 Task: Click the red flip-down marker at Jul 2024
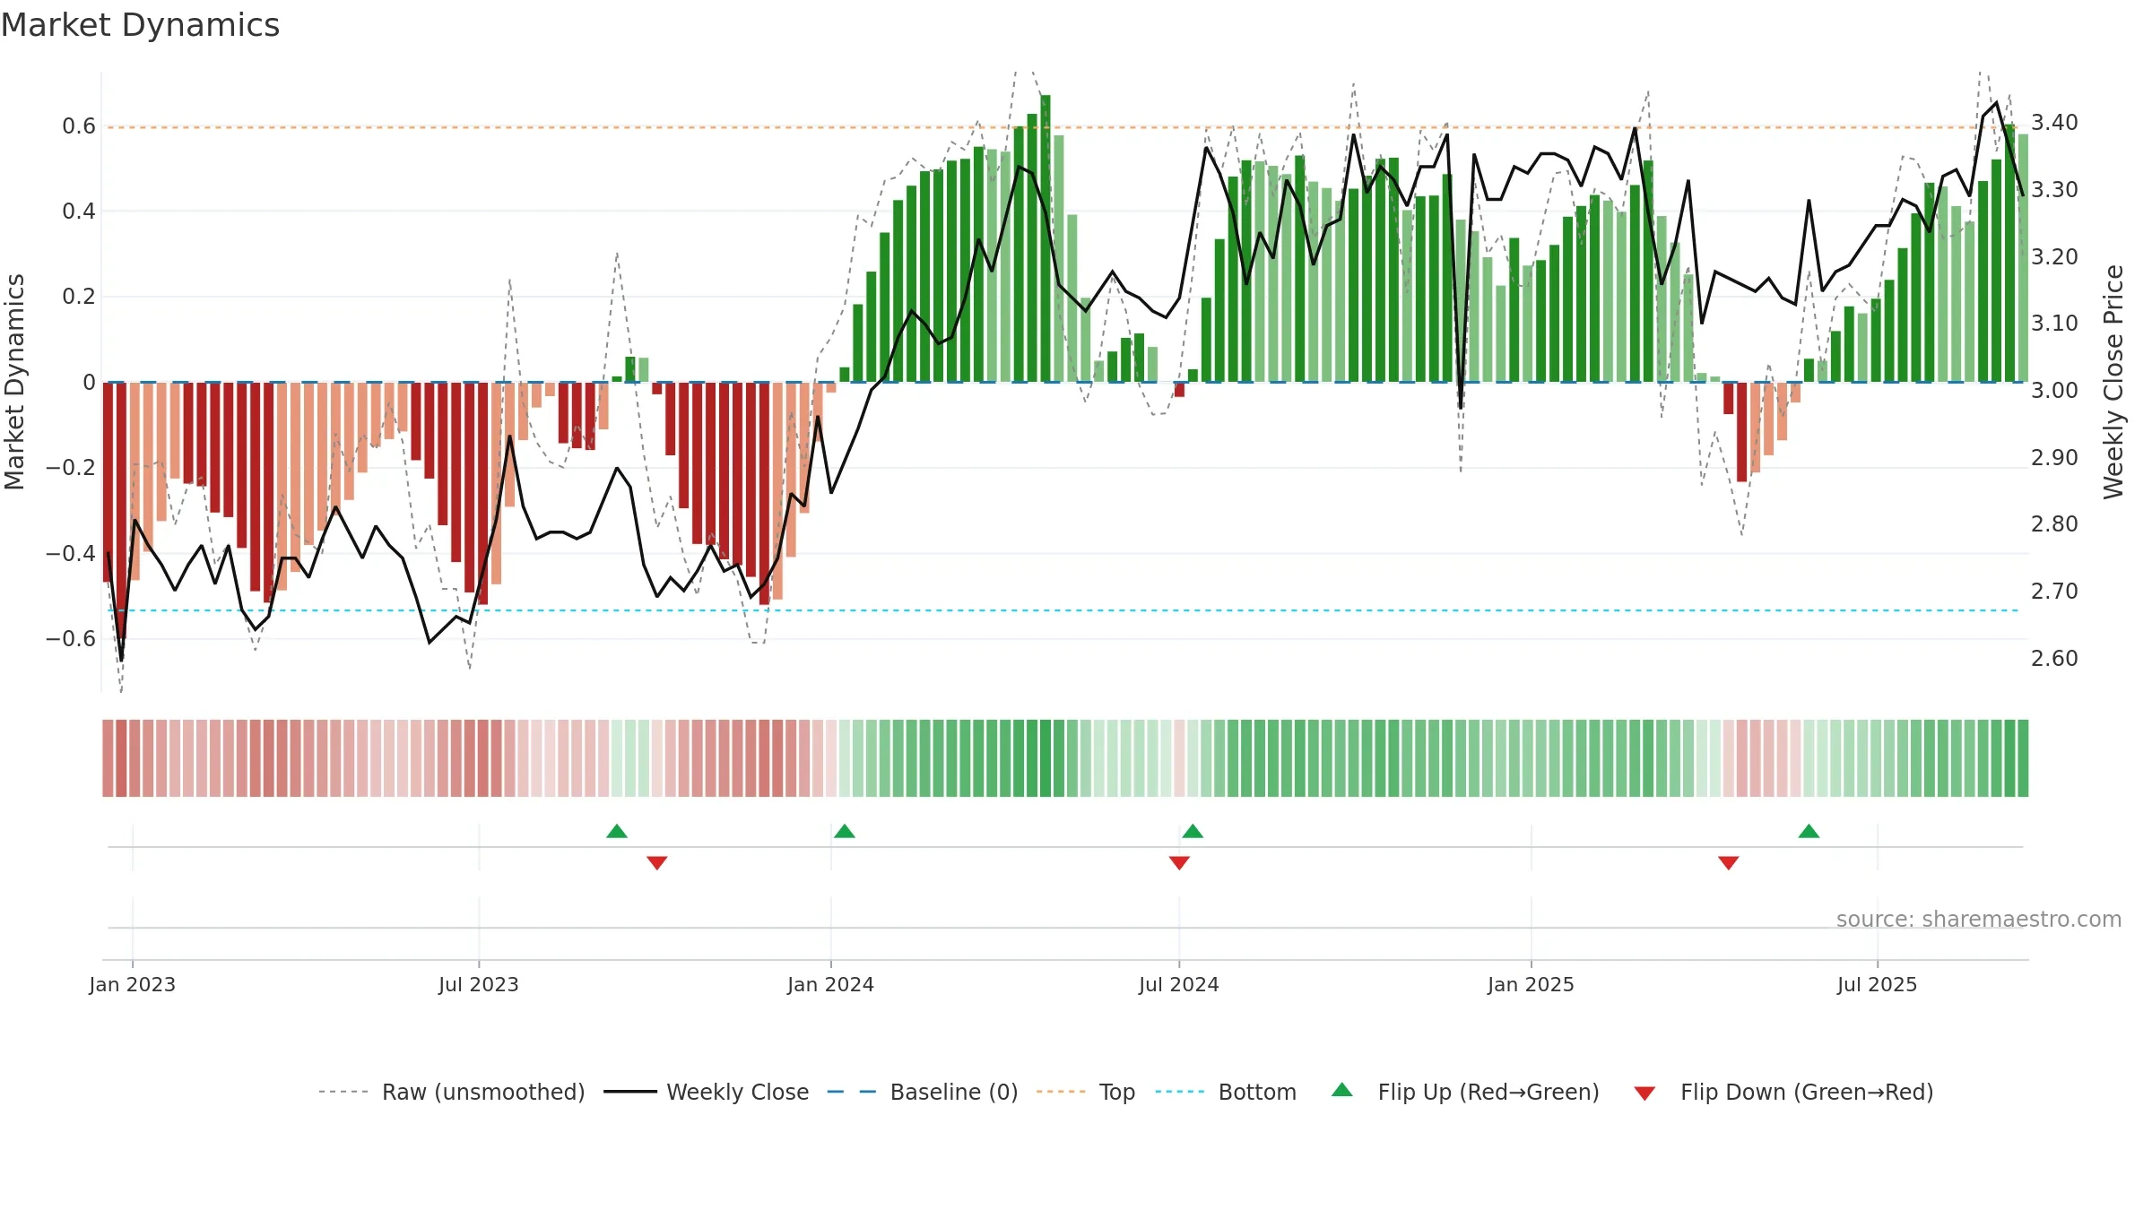(1179, 862)
